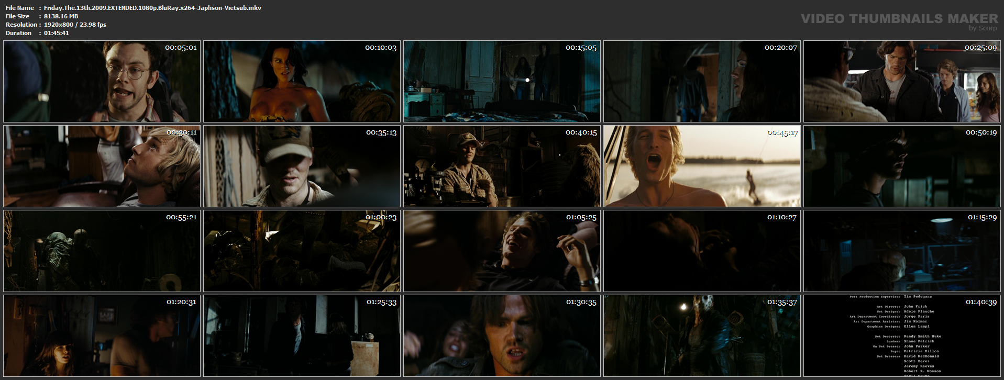Click the 01:20:31 timestamp text
The height and width of the screenshot is (380, 1004).
[181, 303]
